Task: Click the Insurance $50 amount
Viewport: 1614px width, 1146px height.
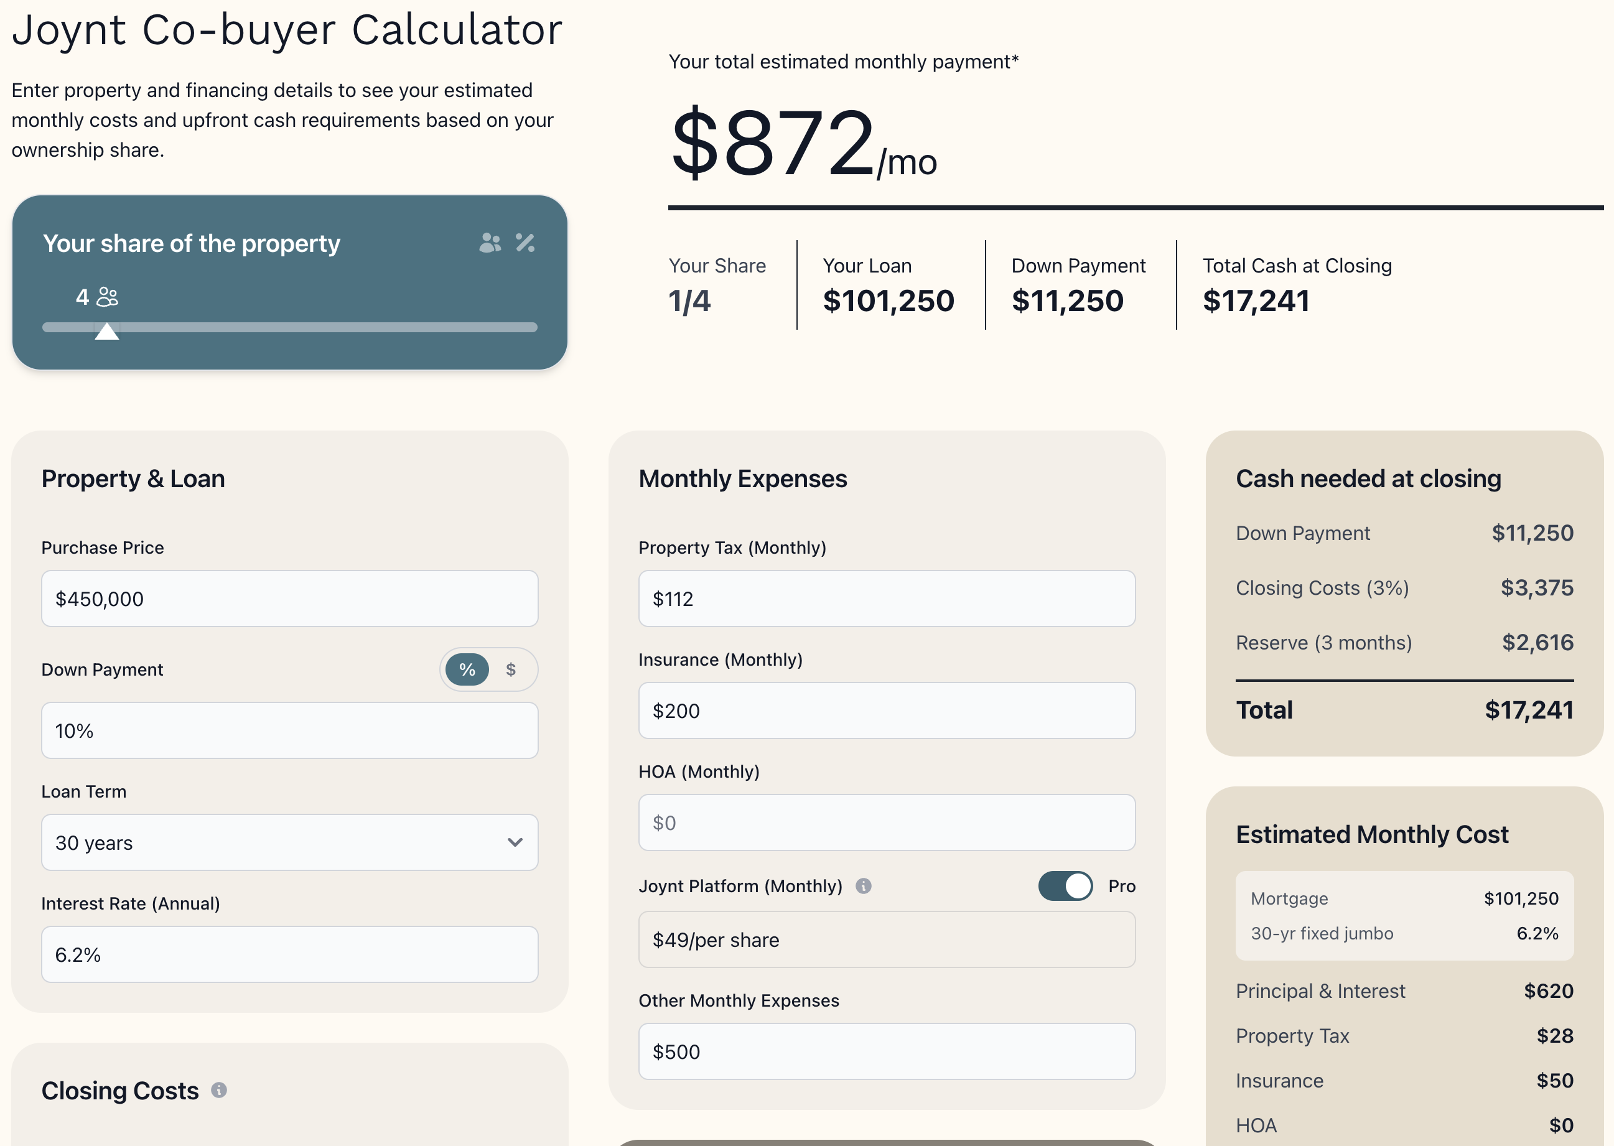Action: click(x=1555, y=1081)
